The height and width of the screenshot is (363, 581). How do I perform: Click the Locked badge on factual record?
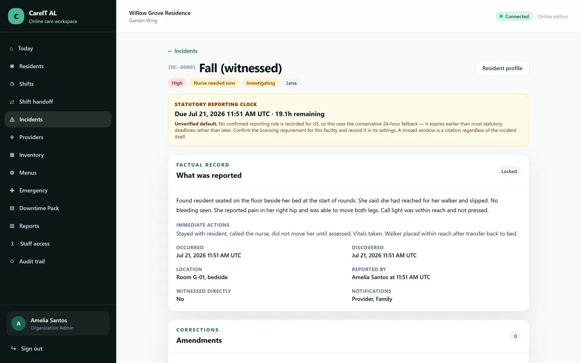pyautogui.click(x=509, y=171)
